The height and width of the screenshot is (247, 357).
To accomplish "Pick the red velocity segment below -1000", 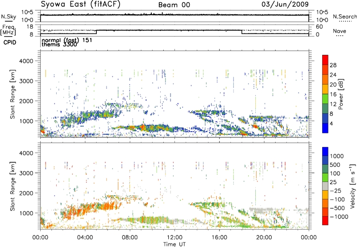I will pos(325,221).
